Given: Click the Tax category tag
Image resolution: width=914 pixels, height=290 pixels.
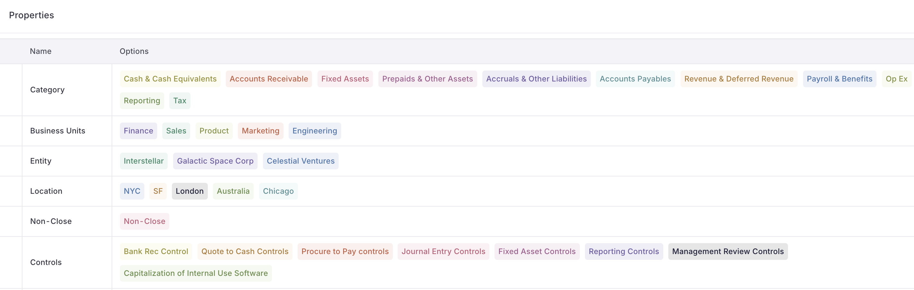Looking at the screenshot, I should (180, 100).
